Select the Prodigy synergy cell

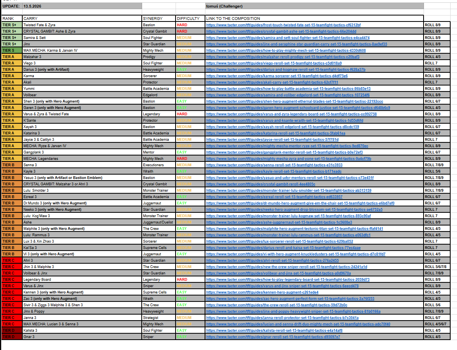pos(158,57)
